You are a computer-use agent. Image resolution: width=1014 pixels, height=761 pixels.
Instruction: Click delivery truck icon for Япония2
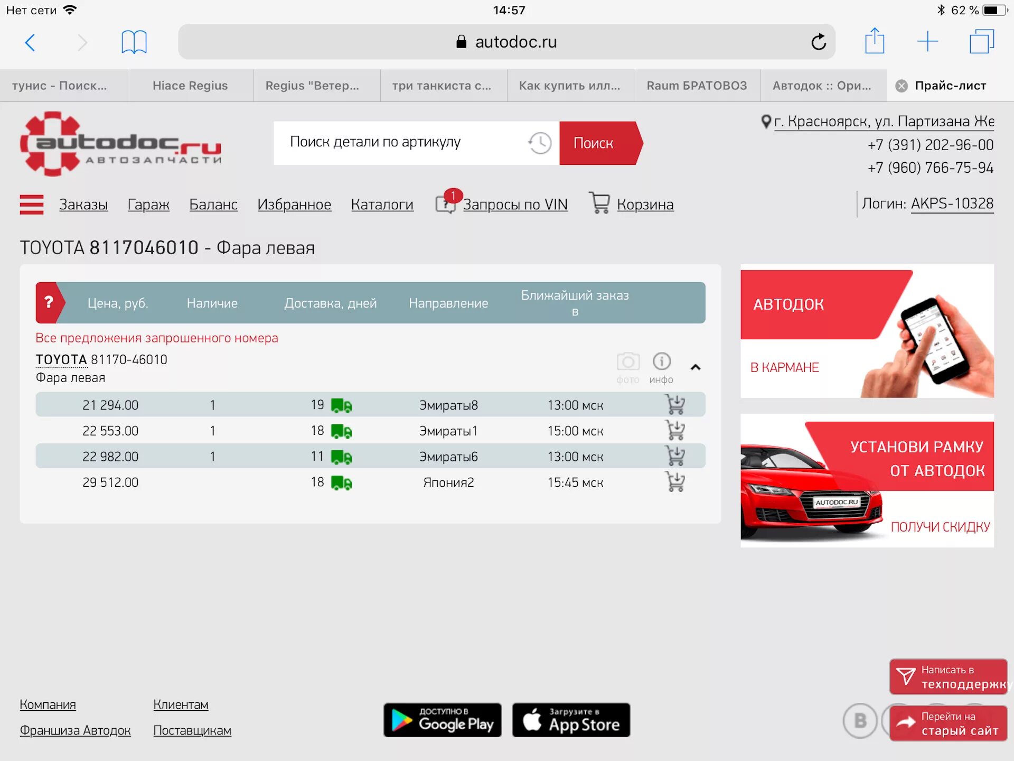click(x=341, y=482)
